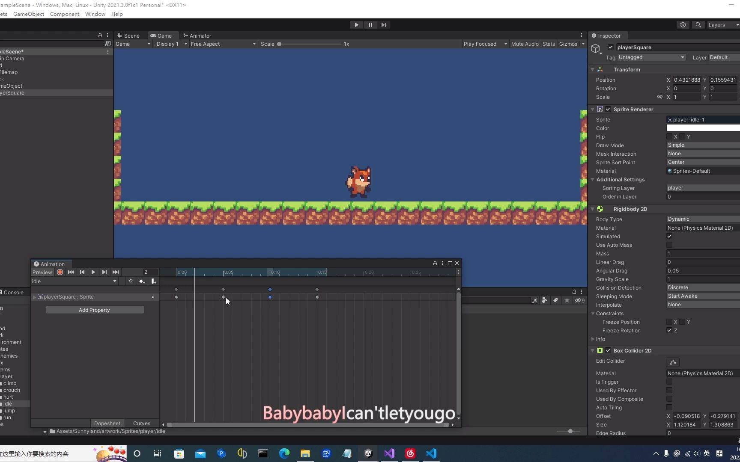Expand the playerSquare : Sprite property row
This screenshot has height=462, width=740.
pos(34,297)
